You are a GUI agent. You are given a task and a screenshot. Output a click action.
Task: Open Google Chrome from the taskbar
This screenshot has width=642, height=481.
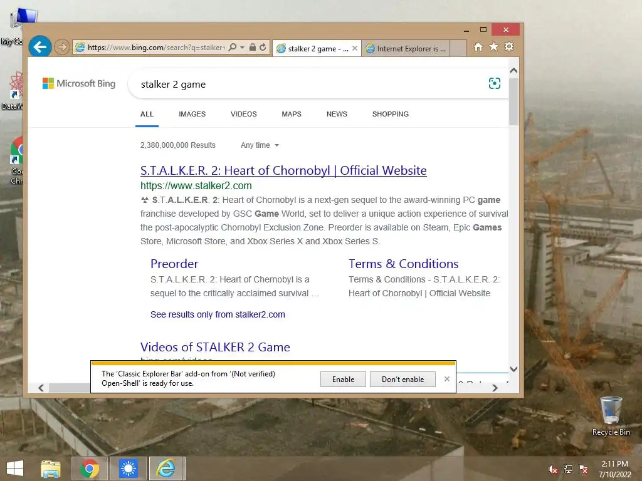pyautogui.click(x=90, y=468)
